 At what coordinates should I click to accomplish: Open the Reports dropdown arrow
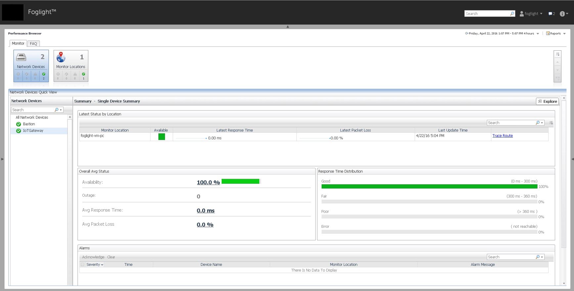point(564,34)
